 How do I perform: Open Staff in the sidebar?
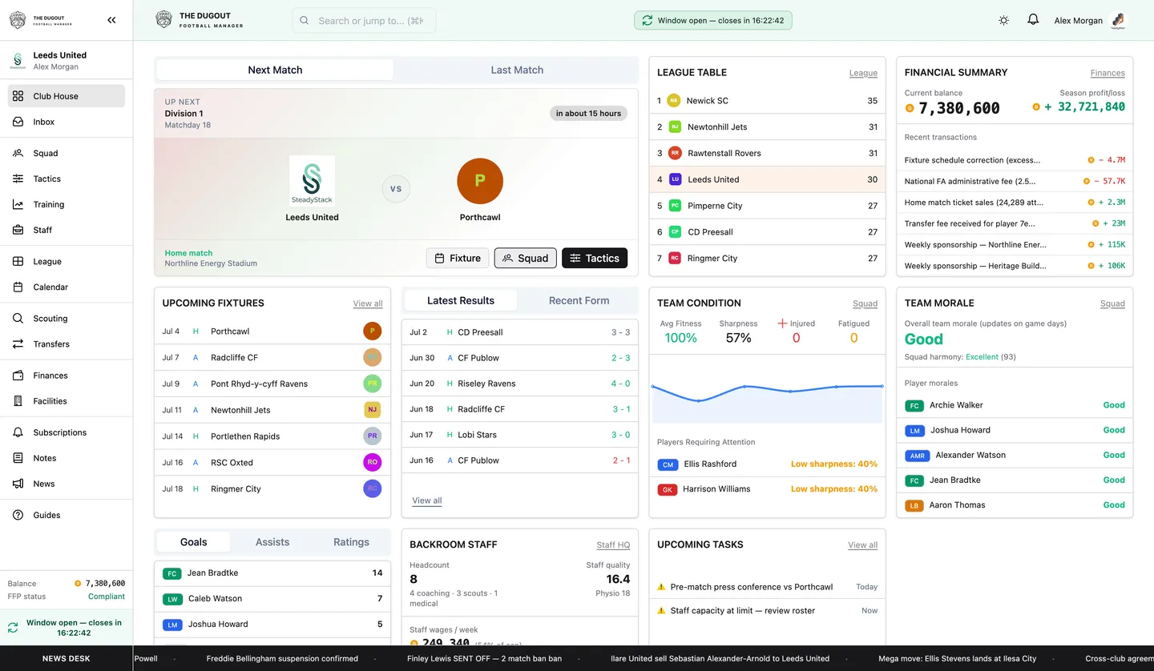point(67,230)
